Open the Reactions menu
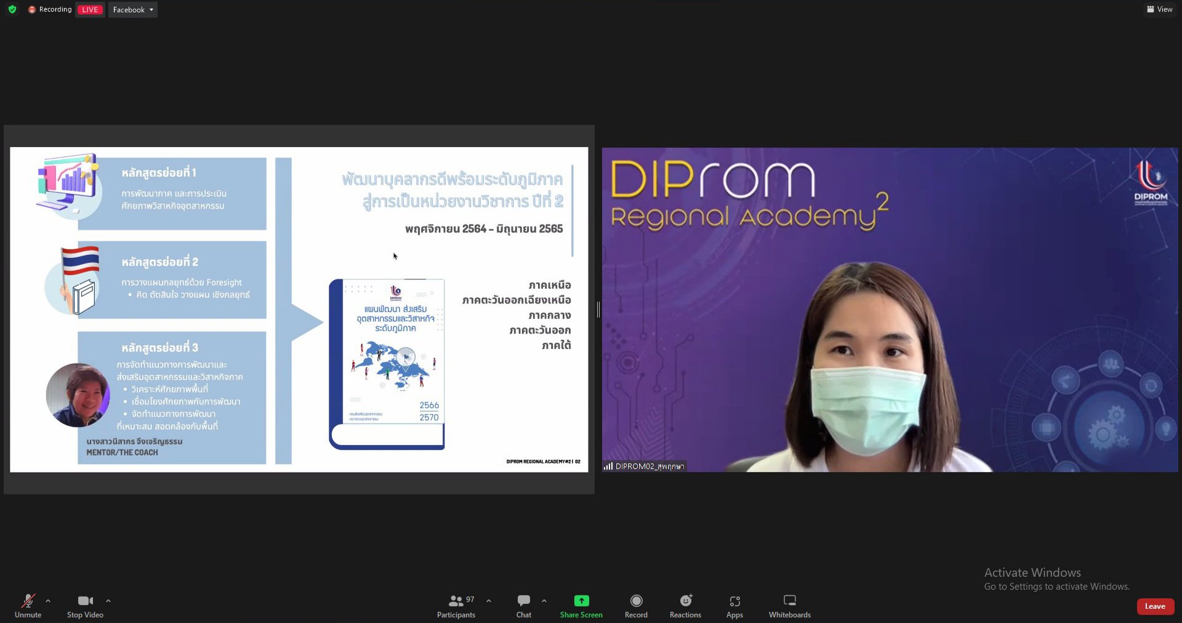 (685, 606)
